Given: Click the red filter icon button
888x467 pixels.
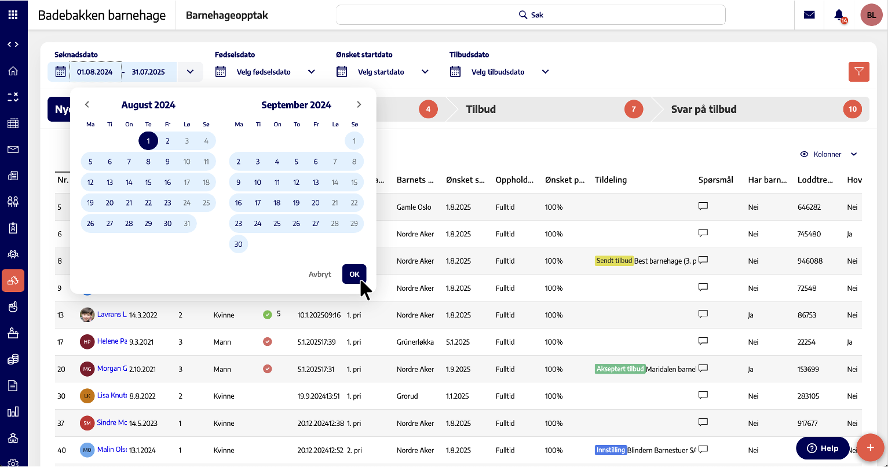Looking at the screenshot, I should pos(858,72).
